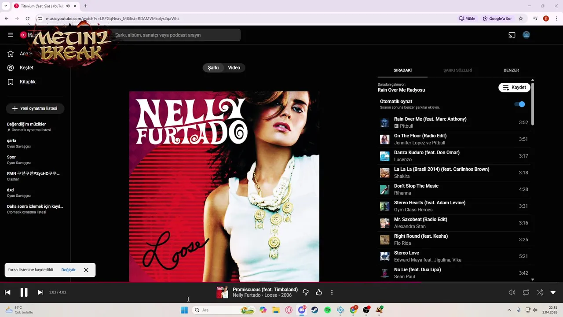Dislike Promiscuous with the thumbs down
Screen dimensions: 563x317
coord(306,292)
